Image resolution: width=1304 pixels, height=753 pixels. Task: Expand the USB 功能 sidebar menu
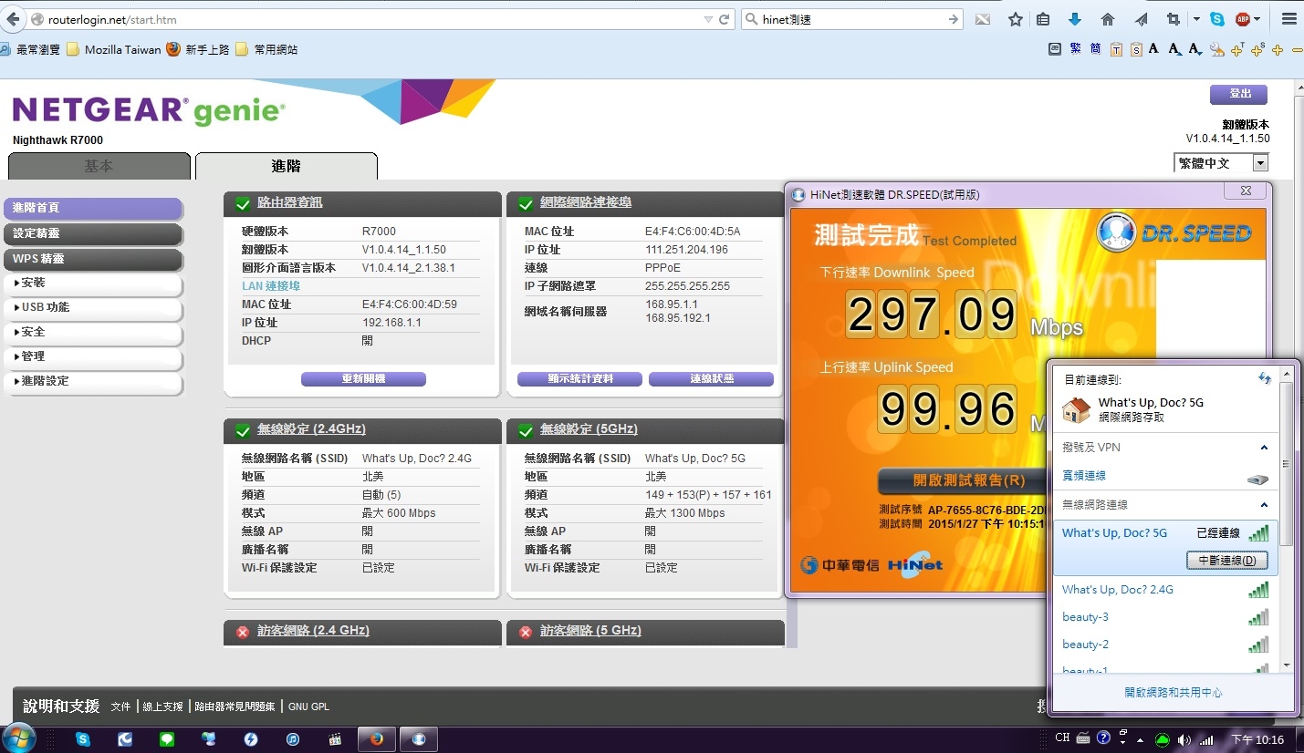[x=93, y=307]
